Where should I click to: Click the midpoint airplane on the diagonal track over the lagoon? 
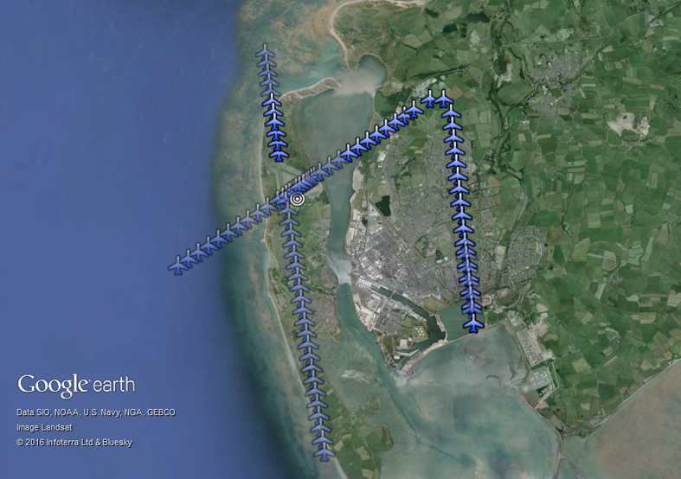tap(348, 153)
